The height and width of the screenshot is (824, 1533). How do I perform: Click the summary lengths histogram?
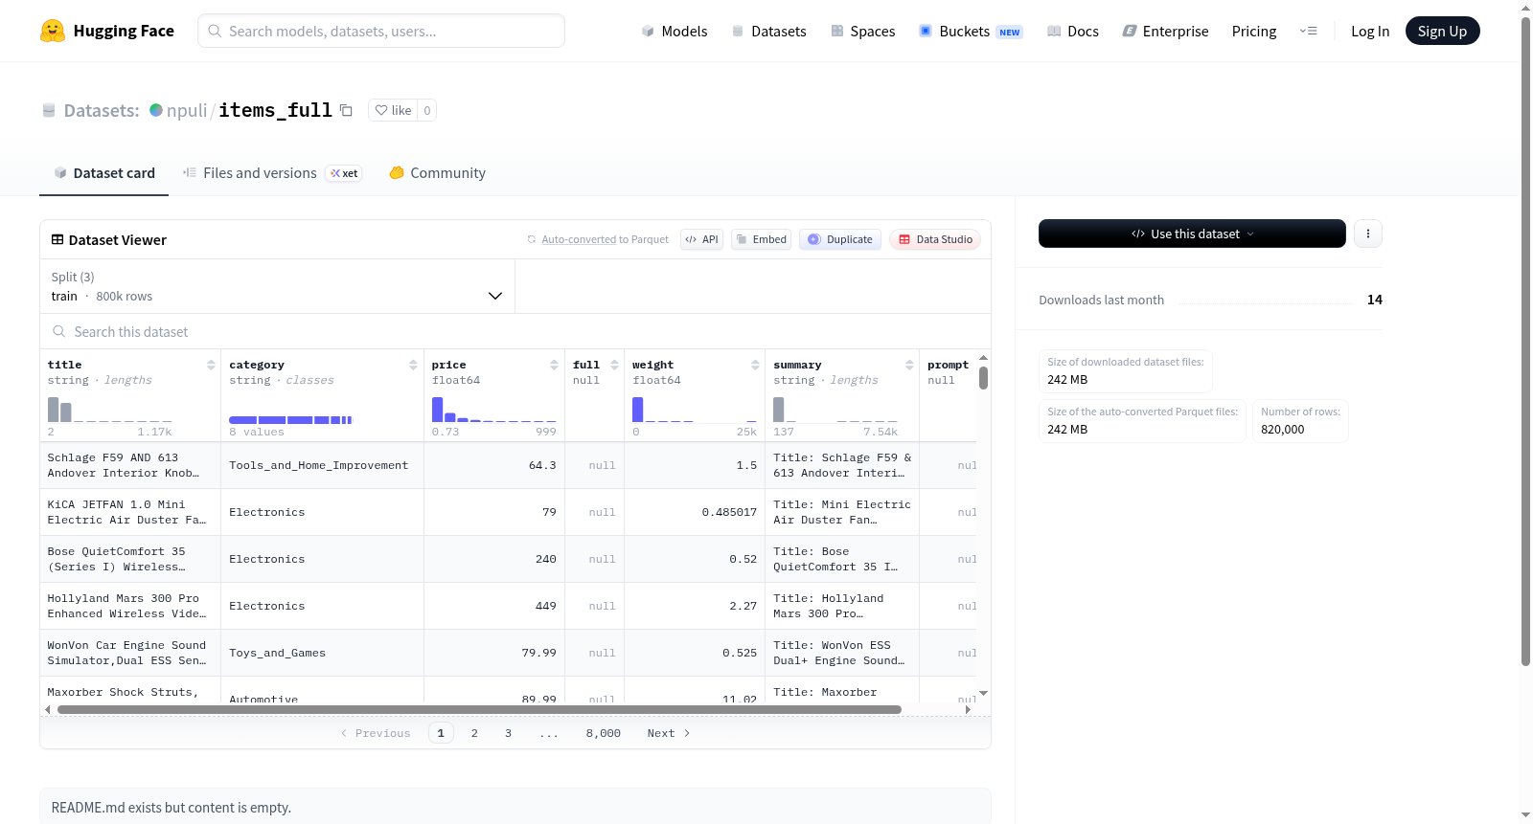(x=835, y=409)
